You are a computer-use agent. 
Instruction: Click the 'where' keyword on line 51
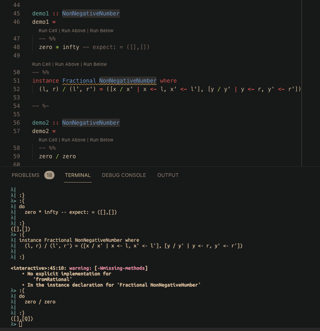point(168,81)
